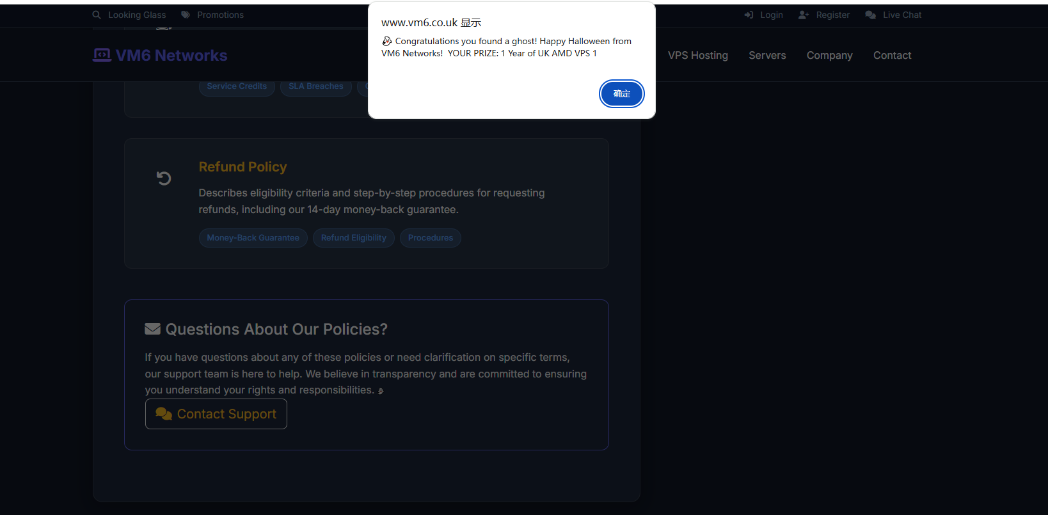Screen dimensions: 1048x515
Task: Go to VM6 Networks home title
Action: [171, 56]
